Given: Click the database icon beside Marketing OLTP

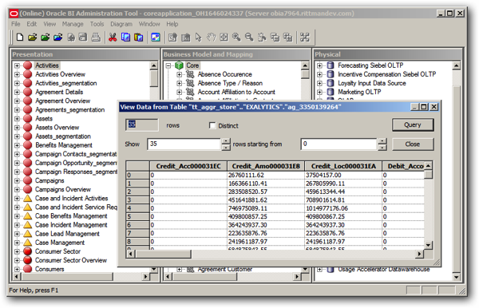Looking at the screenshot, I should (331, 92).
